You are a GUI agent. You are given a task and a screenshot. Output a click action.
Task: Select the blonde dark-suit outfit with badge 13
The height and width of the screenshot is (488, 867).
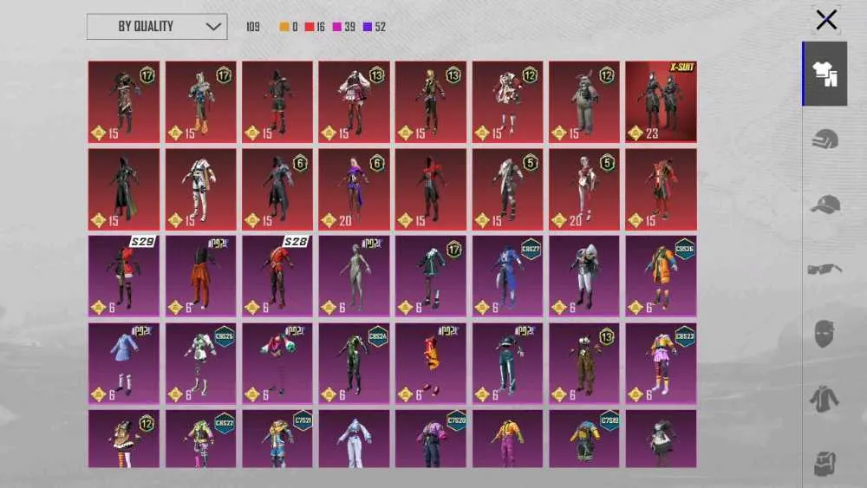point(431,101)
